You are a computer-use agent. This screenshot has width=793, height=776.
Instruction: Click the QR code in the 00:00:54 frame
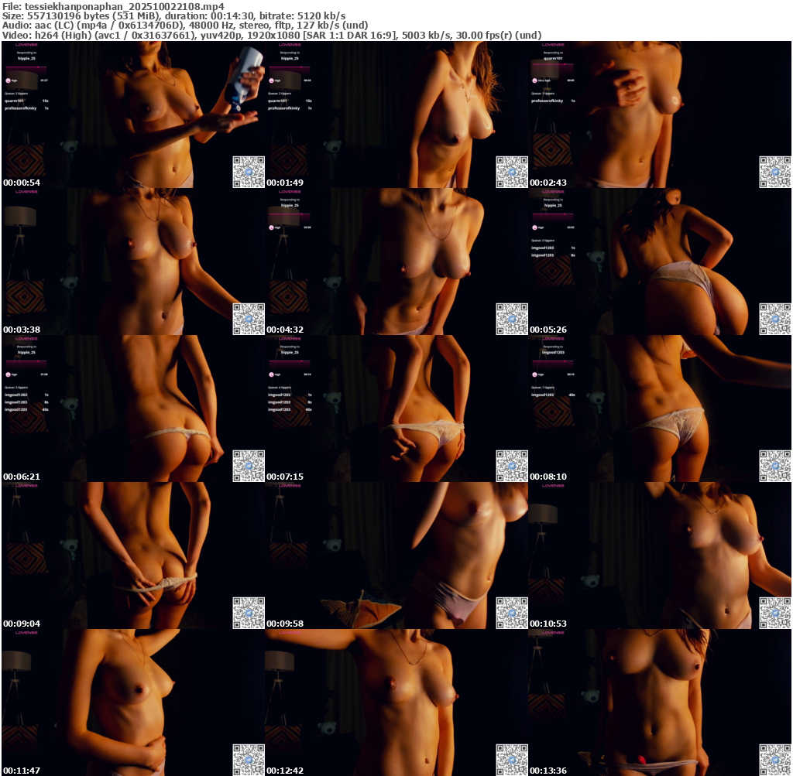coord(249,172)
